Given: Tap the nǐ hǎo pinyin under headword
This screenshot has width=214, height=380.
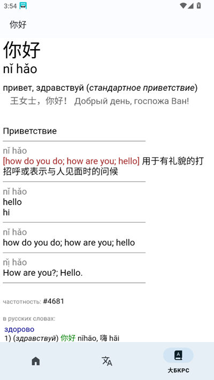Looking at the screenshot, I should (x=20, y=69).
